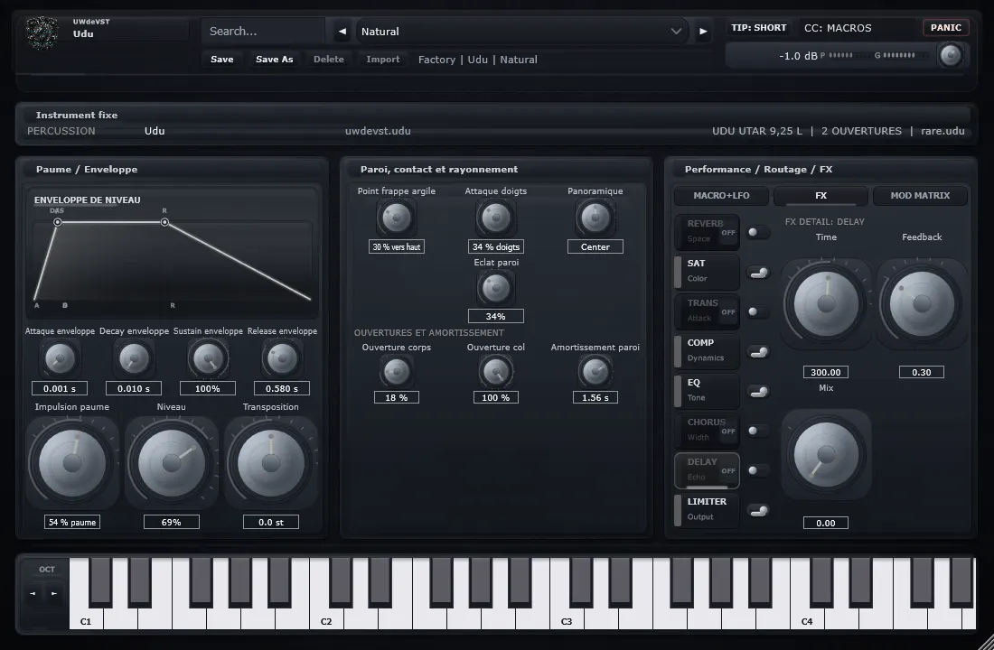The width and height of the screenshot is (994, 650).
Task: Play the C2 piano key
Action: coord(326,617)
